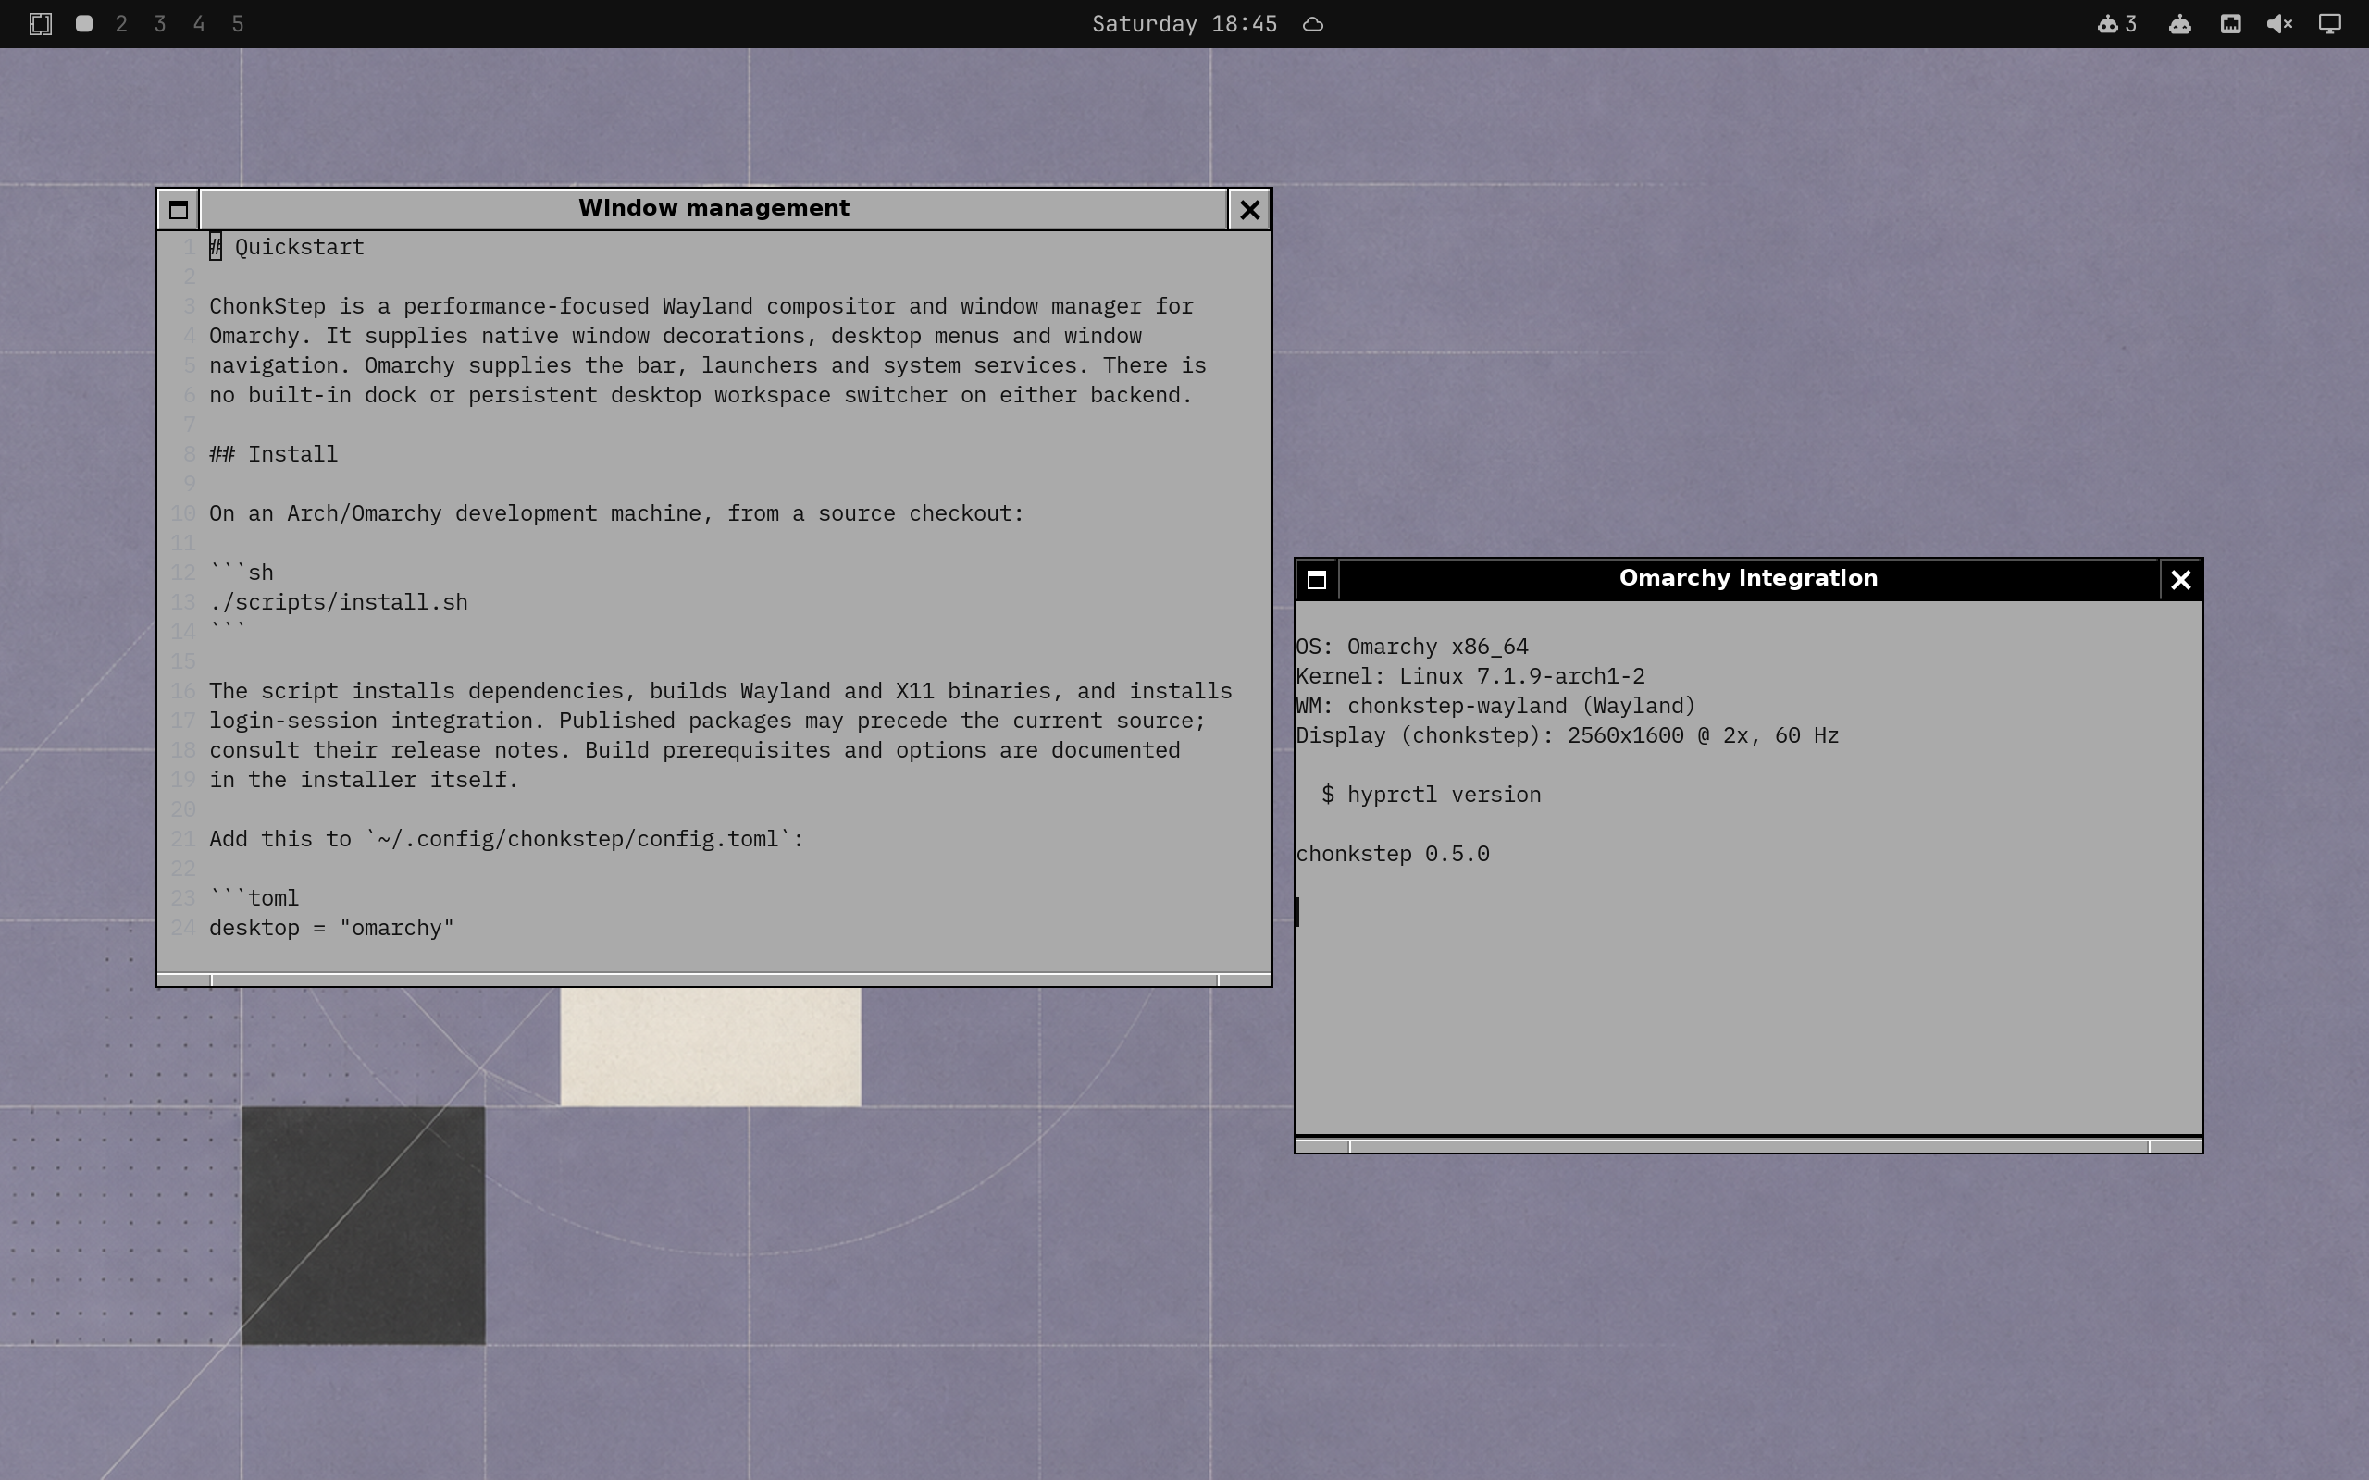Click the './scripts/install.sh' line
Screen dimensions: 2369x1480
pos(339,602)
